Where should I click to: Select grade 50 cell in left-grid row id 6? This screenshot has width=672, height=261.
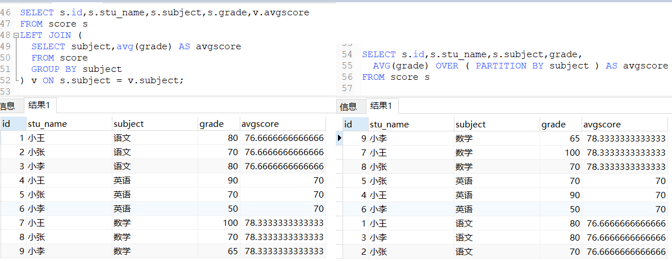click(x=219, y=208)
